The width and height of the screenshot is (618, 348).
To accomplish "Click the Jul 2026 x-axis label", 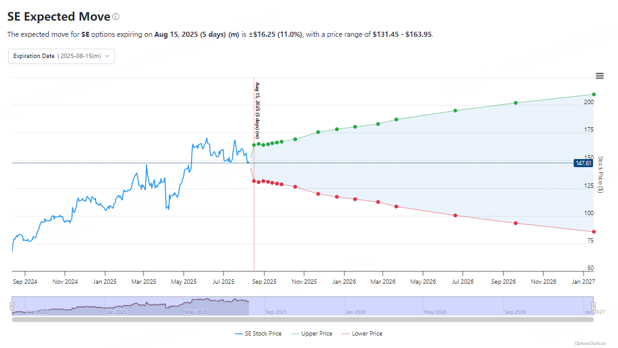I will click(x=463, y=282).
